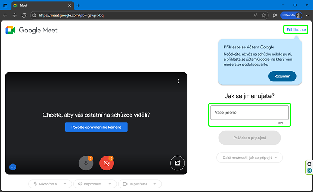Expand Další možnosti, jak se připojit
The width and height of the screenshot is (313, 192).
tap(249, 158)
